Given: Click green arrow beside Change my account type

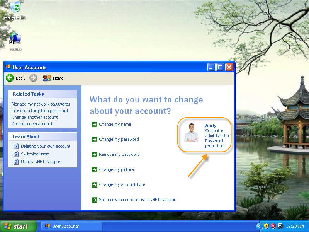Looking at the screenshot, I should coord(95,185).
